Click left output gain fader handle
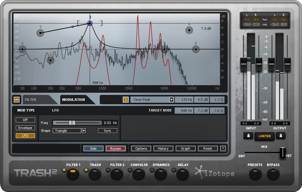The height and width of the screenshot is (192, 302). [x=272, y=64]
